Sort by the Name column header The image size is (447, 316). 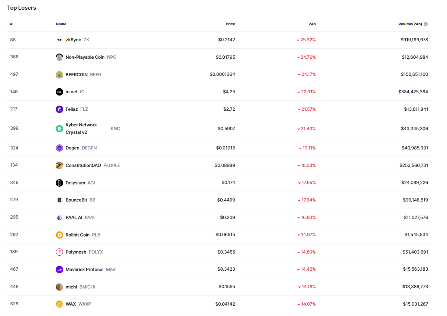[x=61, y=24]
